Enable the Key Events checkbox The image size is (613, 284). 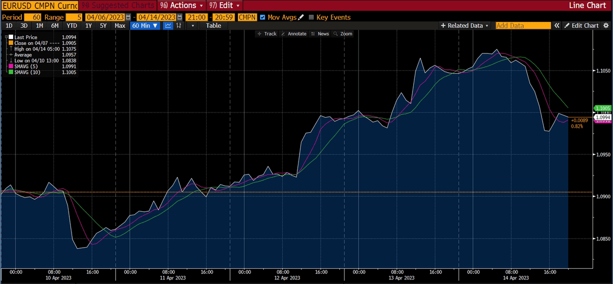click(x=311, y=17)
